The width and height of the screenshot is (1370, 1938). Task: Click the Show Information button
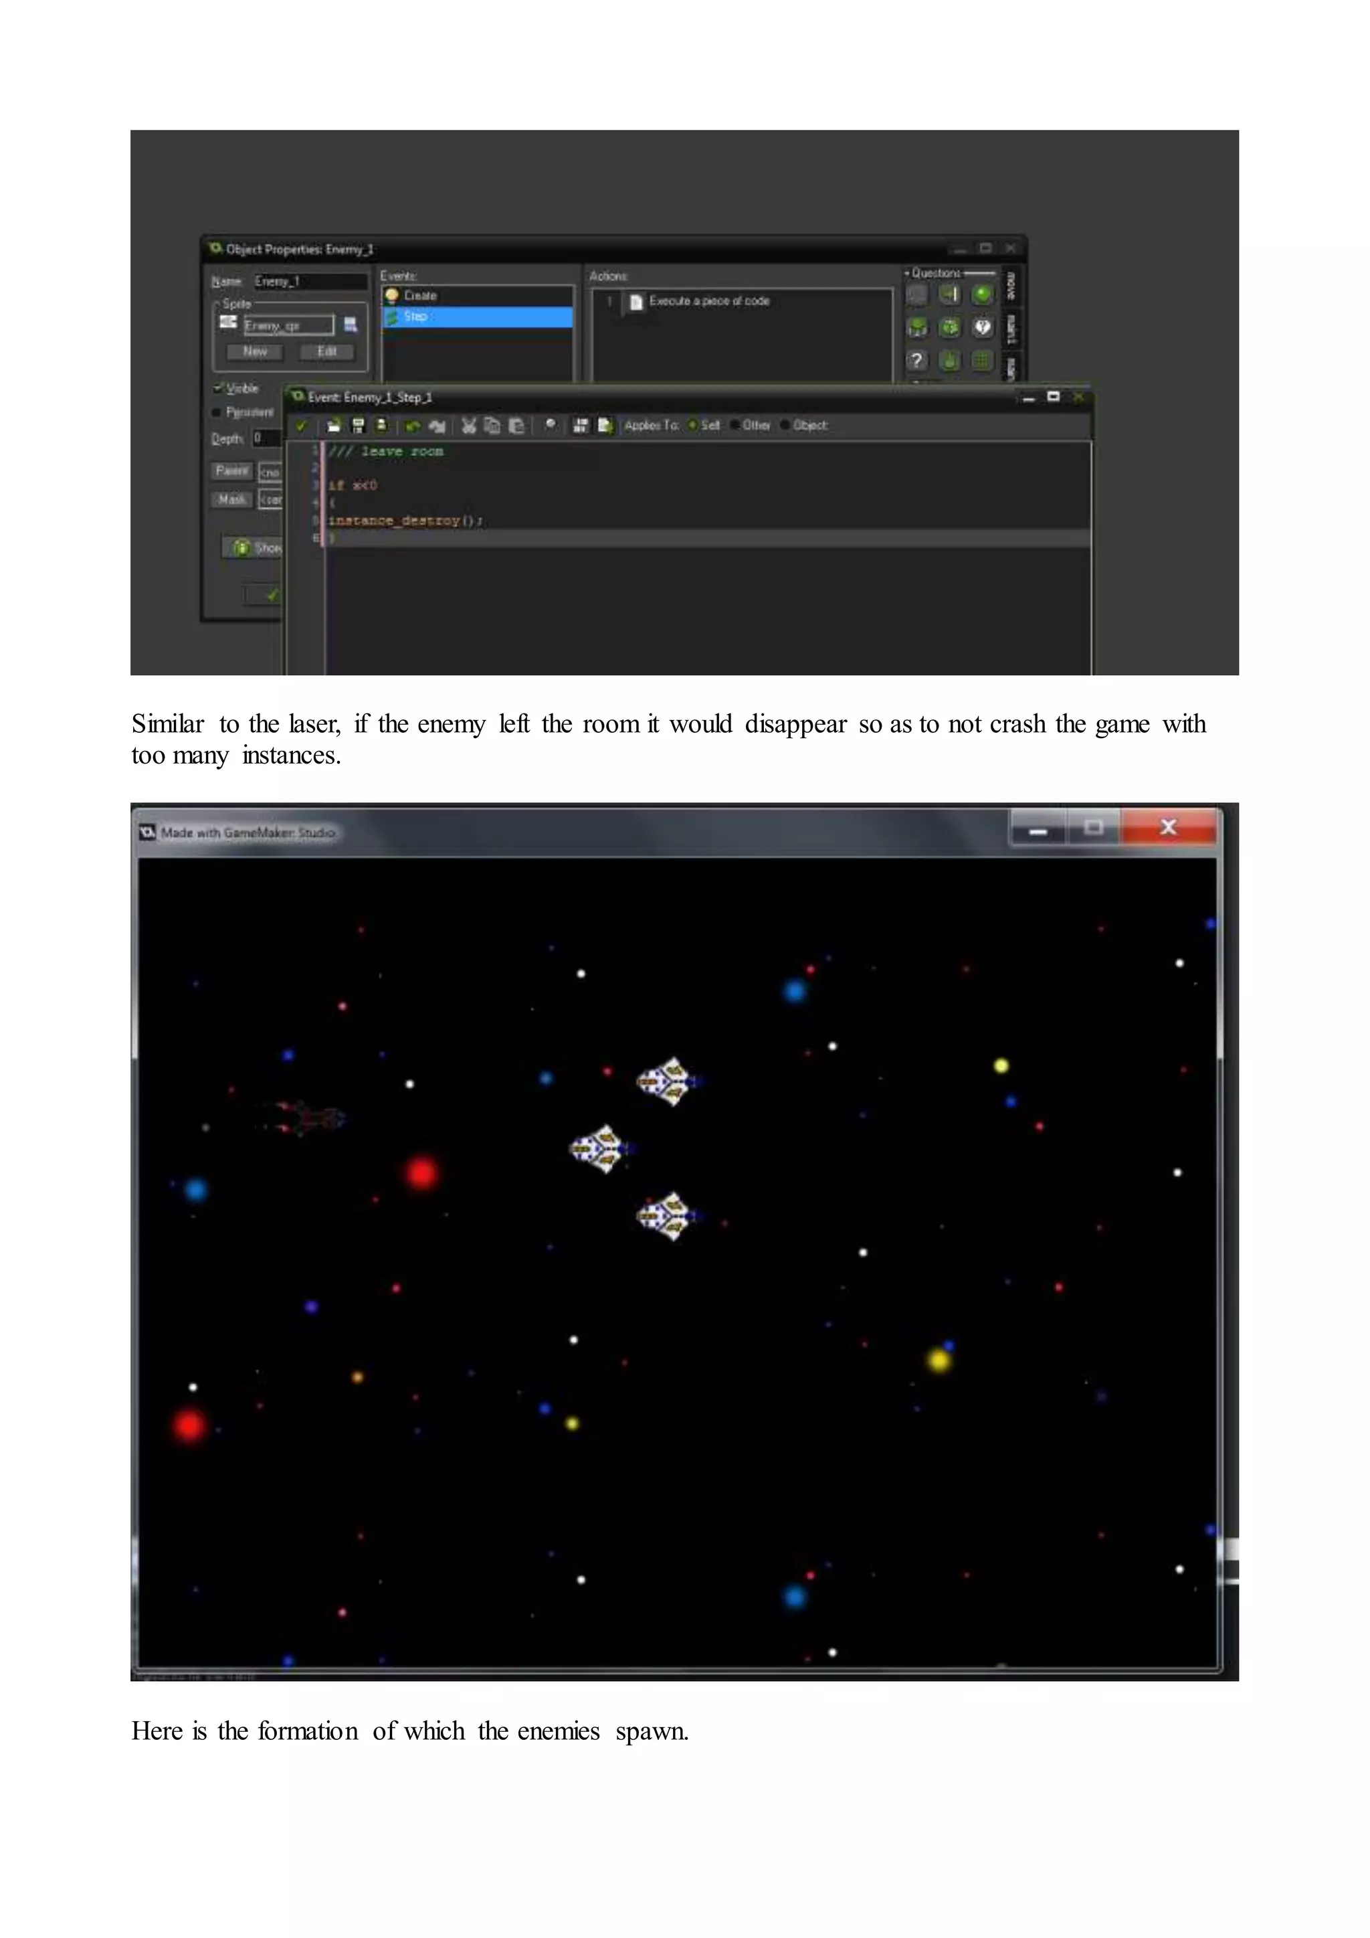pyautogui.click(x=253, y=548)
